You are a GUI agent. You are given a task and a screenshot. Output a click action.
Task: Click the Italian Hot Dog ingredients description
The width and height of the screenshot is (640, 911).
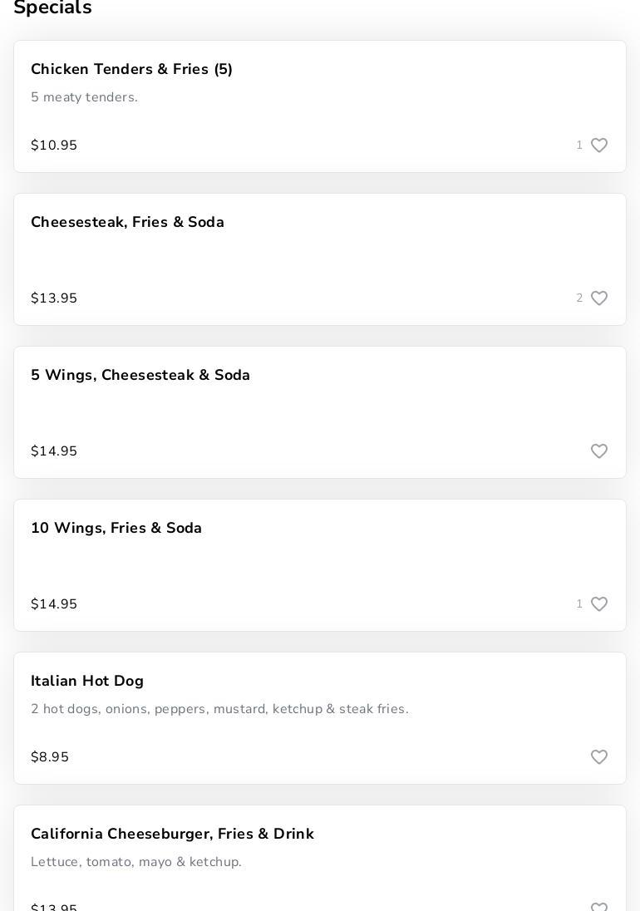tap(219, 710)
